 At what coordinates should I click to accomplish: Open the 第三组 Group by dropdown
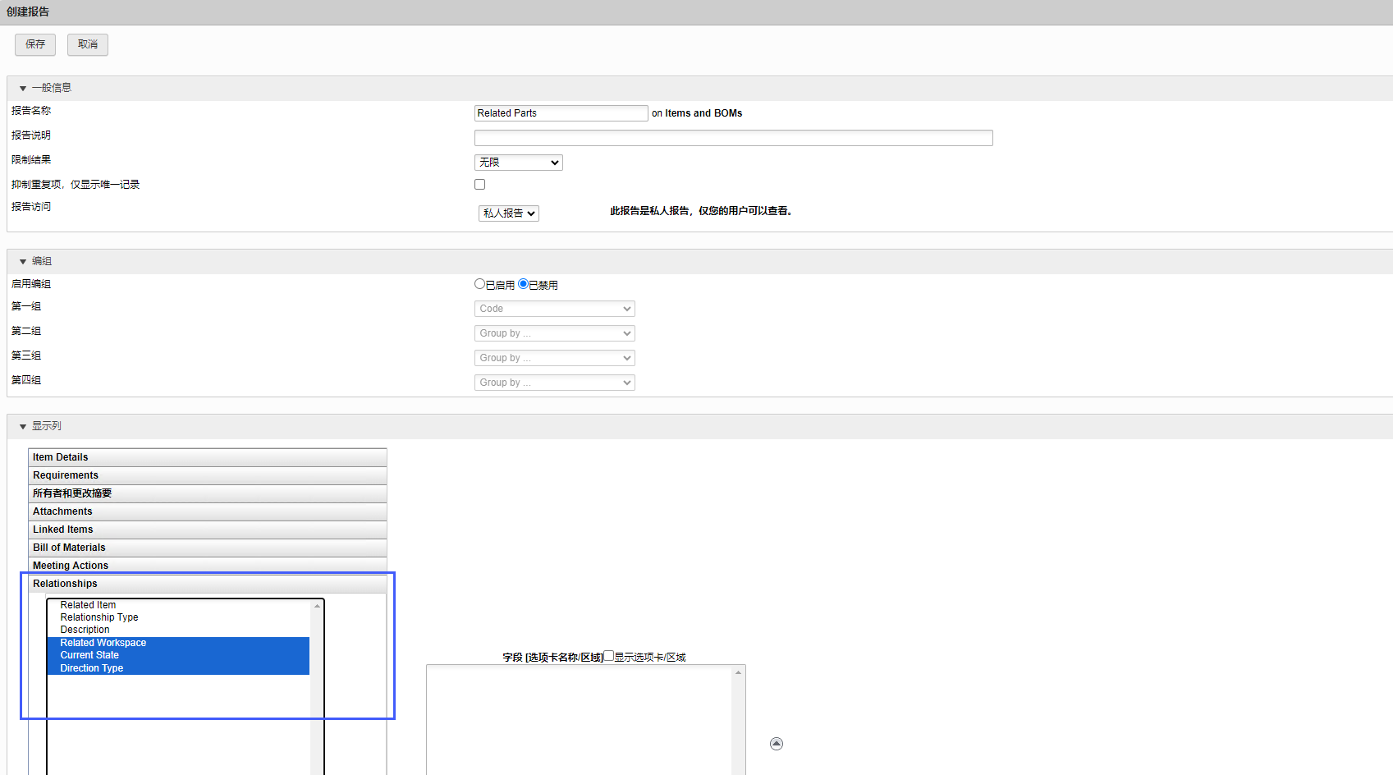555,358
